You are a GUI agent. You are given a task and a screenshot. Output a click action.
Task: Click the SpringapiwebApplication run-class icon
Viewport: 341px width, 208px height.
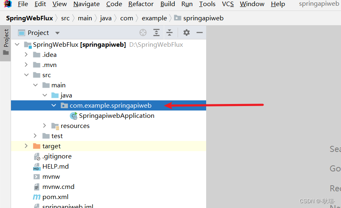pyautogui.click(x=73, y=116)
